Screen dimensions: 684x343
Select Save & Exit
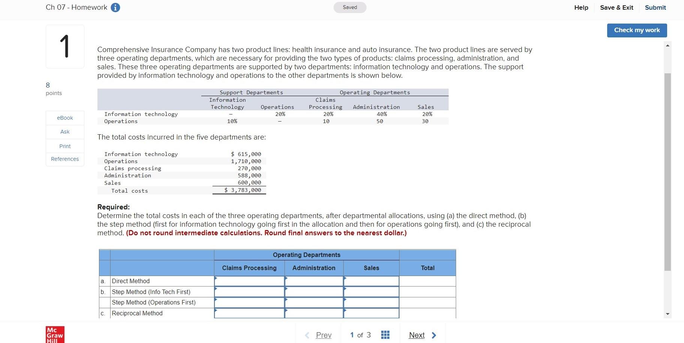[617, 7]
